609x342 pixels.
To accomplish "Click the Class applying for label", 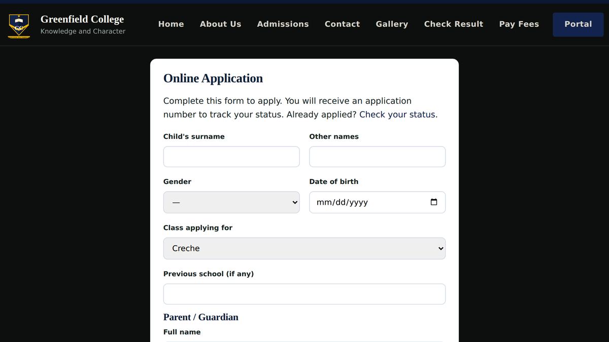I will tap(198, 227).
